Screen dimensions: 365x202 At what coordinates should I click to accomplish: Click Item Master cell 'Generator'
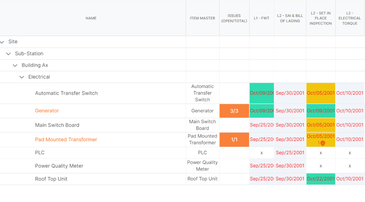(x=202, y=111)
